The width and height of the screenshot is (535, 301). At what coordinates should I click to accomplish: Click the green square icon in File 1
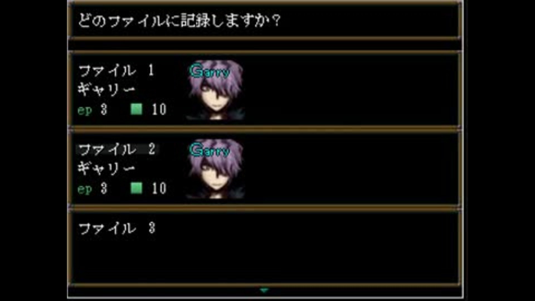[x=137, y=109]
